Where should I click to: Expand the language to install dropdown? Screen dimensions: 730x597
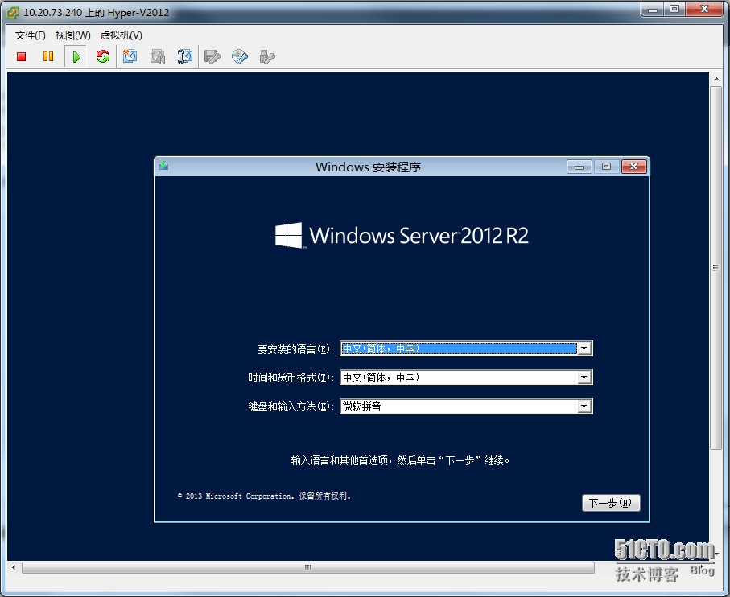pos(584,348)
